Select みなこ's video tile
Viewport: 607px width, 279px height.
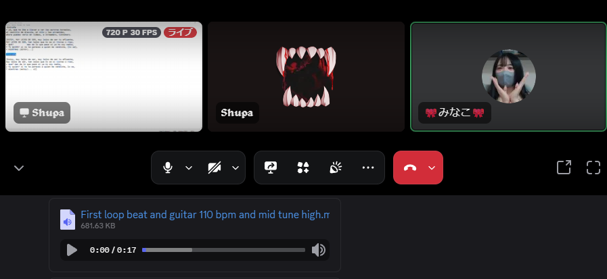508,76
